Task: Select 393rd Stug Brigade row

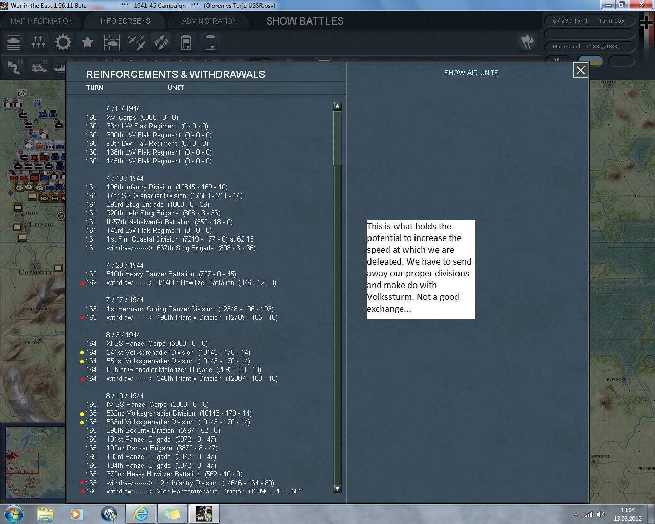Action: pos(147,204)
